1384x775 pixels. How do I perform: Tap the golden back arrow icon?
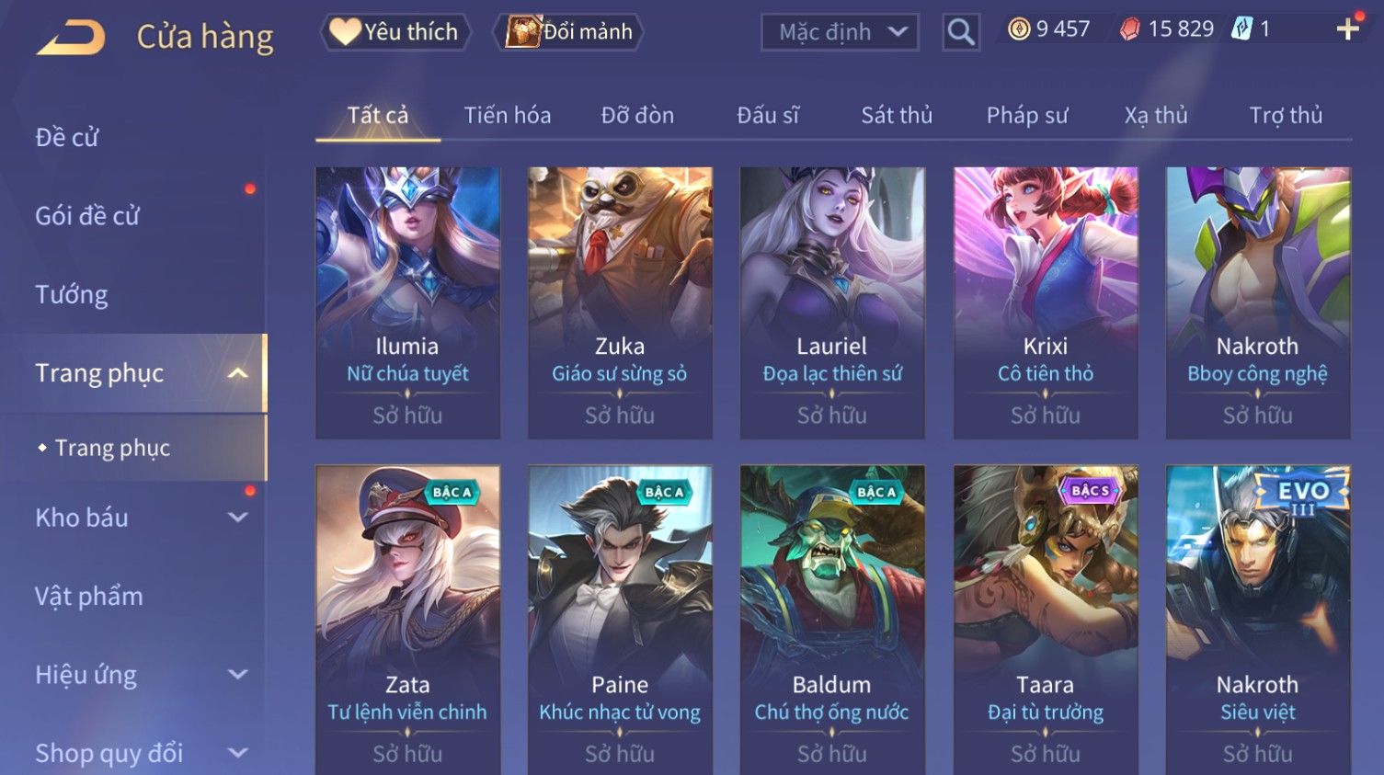pyautogui.click(x=72, y=38)
